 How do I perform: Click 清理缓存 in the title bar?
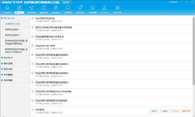[173, 2]
